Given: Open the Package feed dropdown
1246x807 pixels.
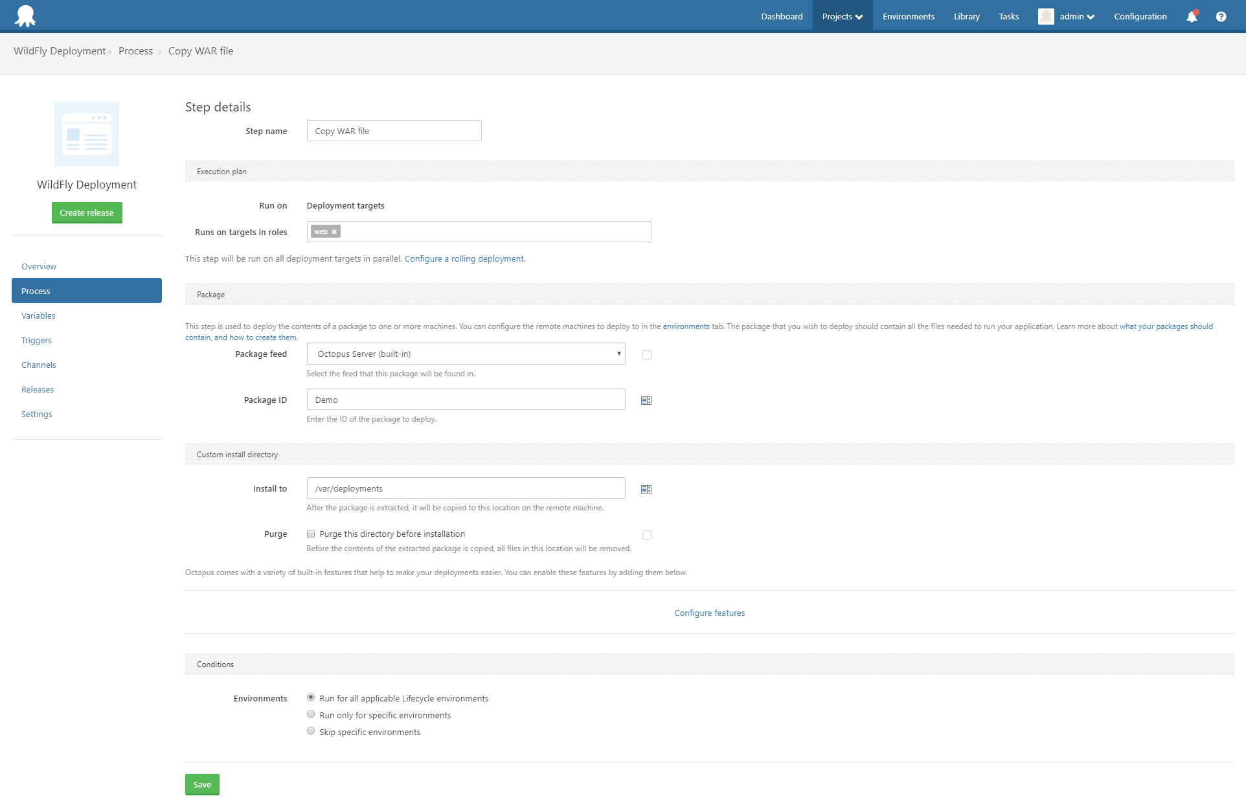Looking at the screenshot, I should 466,354.
